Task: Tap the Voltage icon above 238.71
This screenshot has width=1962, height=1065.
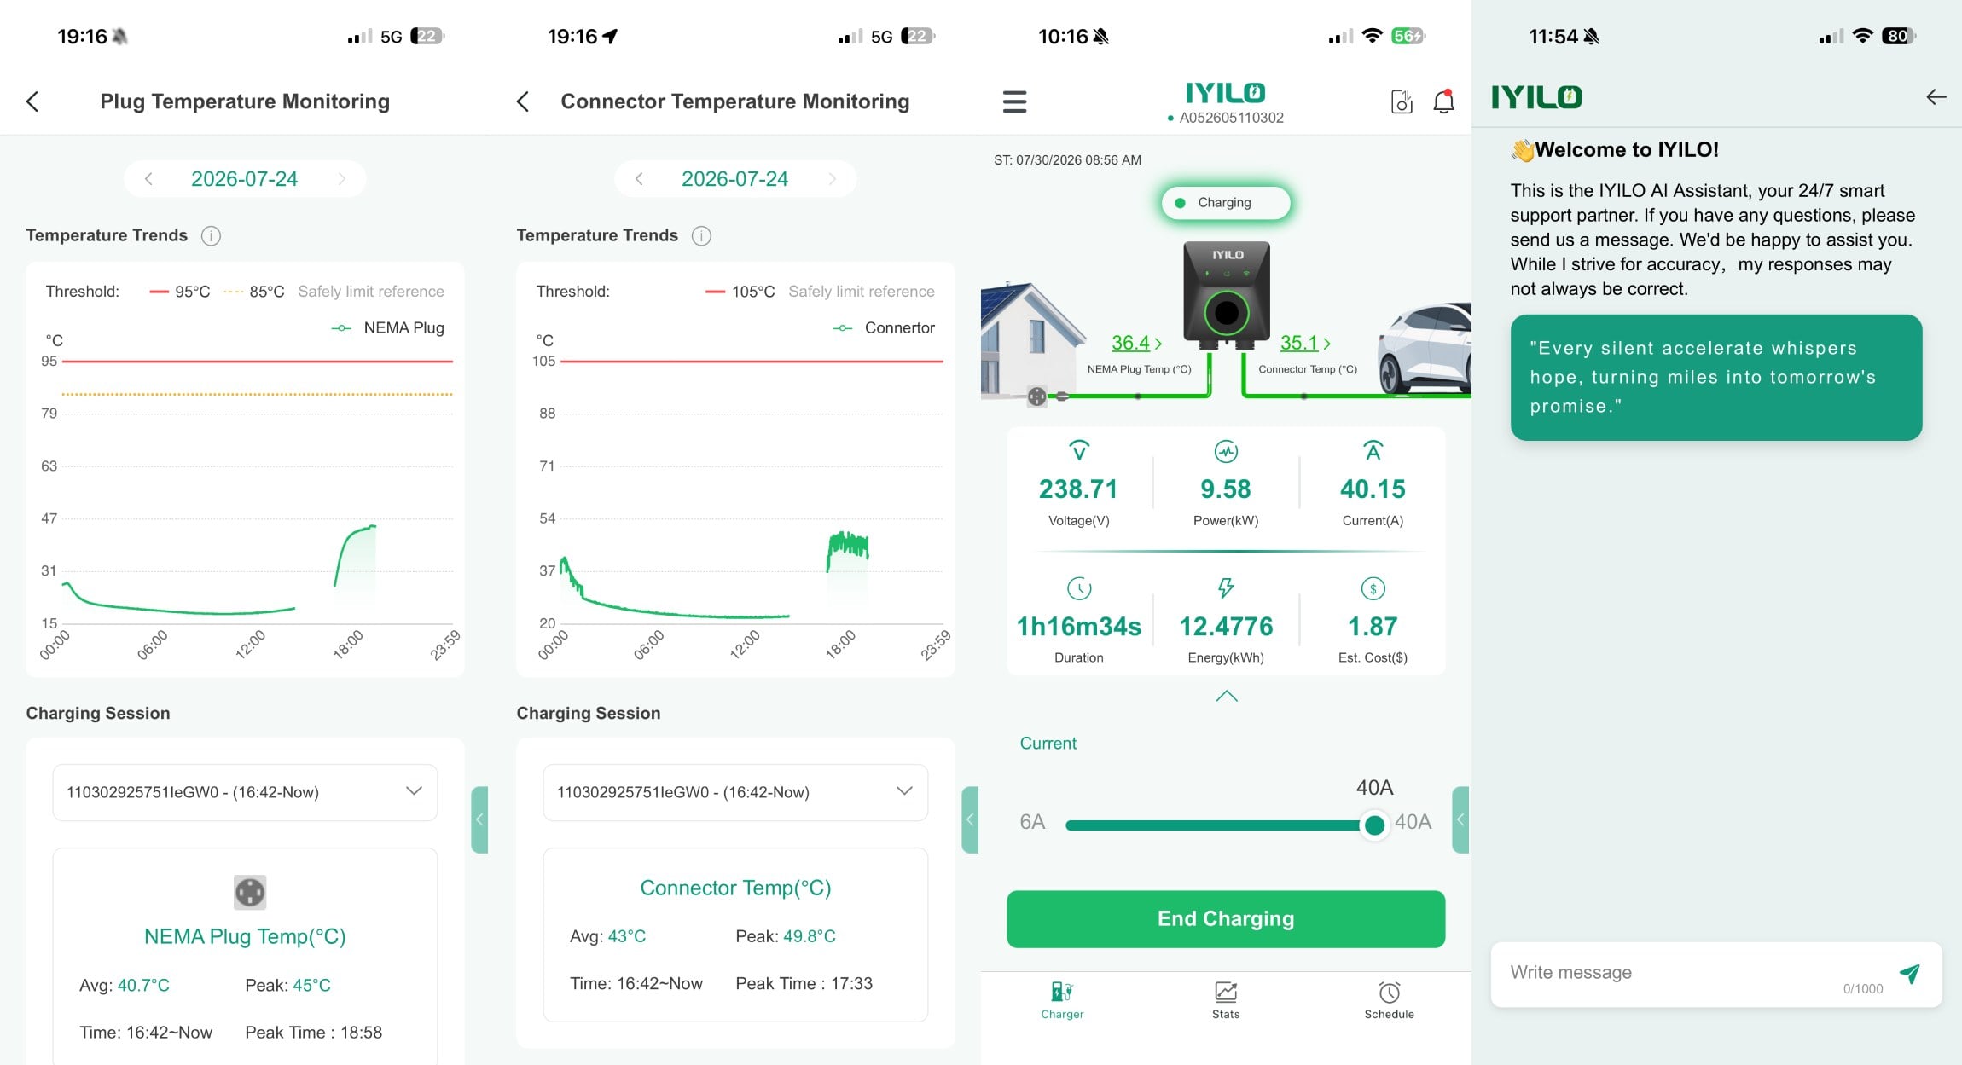Action: [x=1079, y=450]
